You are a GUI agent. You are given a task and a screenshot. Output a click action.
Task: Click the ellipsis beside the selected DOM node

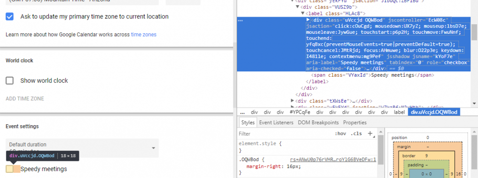tap(240, 20)
